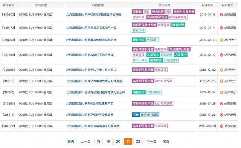Click red status icon for complaint 316350
This screenshot has width=241, height=148.
pyautogui.click(x=221, y=104)
